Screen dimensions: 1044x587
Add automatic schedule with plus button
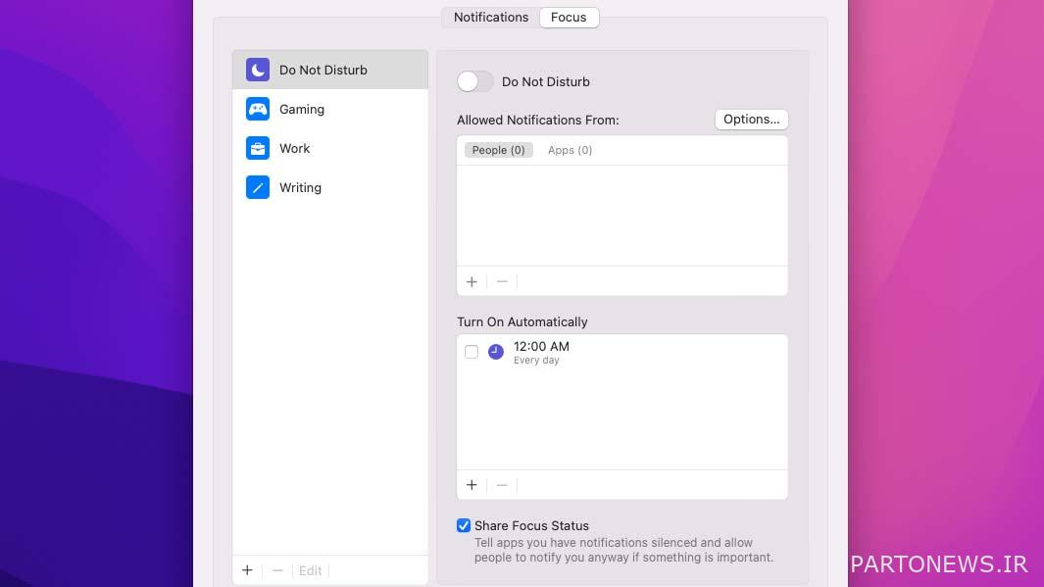coord(472,485)
